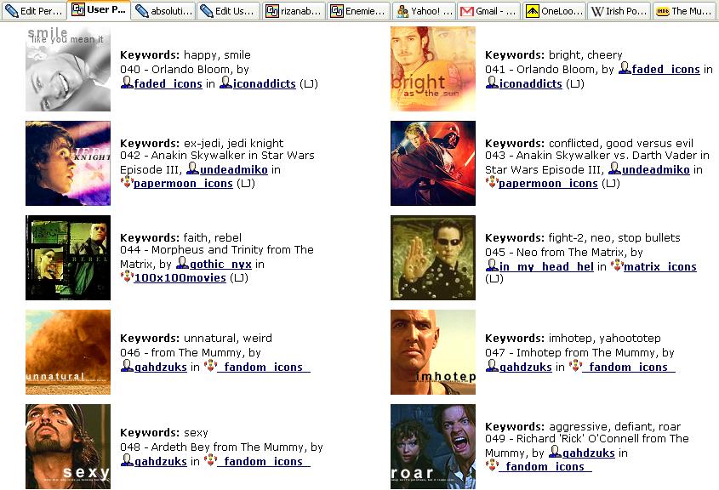Click user icon beside gahdzuks in entry 049
The image size is (719, 490).
pyautogui.click(x=556, y=453)
